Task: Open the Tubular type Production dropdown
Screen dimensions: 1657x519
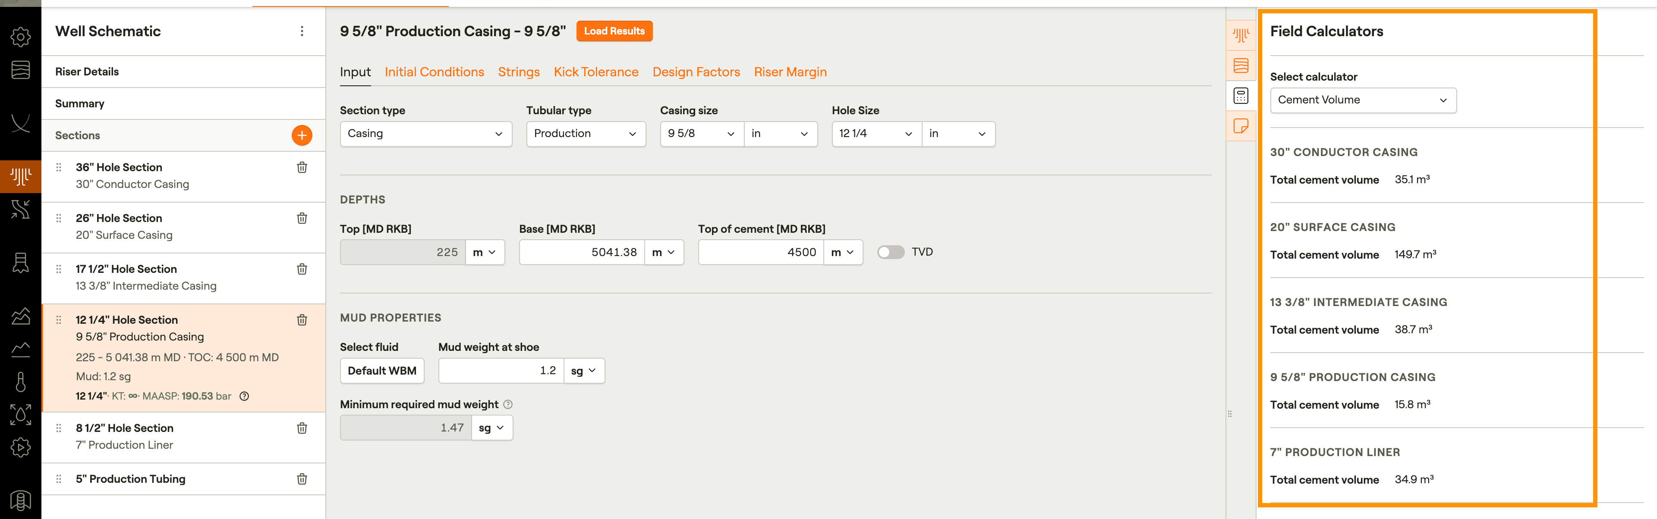Action: 586,134
